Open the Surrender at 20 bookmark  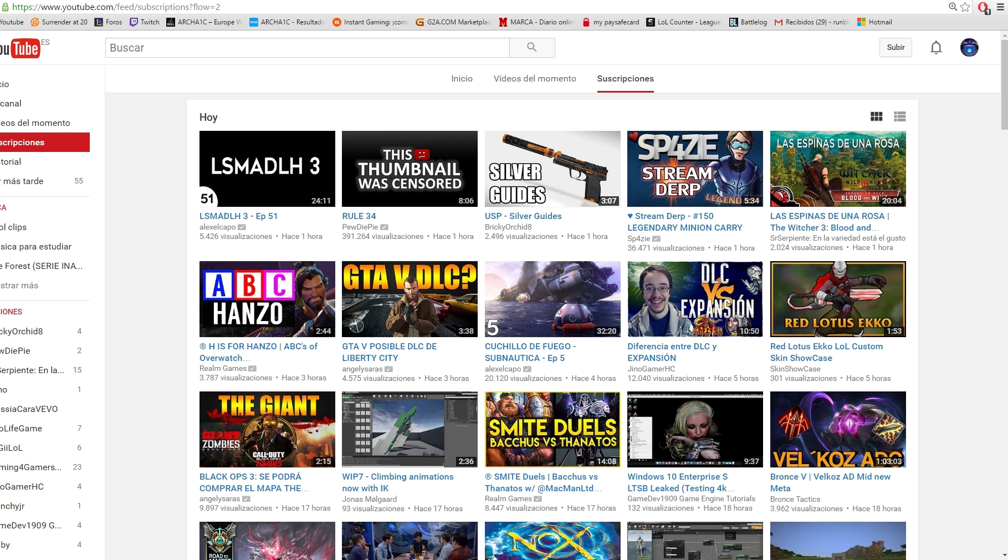[x=59, y=22]
